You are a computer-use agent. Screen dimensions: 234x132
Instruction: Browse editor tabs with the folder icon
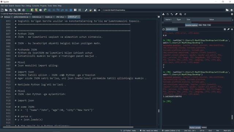(x=2, y=17)
